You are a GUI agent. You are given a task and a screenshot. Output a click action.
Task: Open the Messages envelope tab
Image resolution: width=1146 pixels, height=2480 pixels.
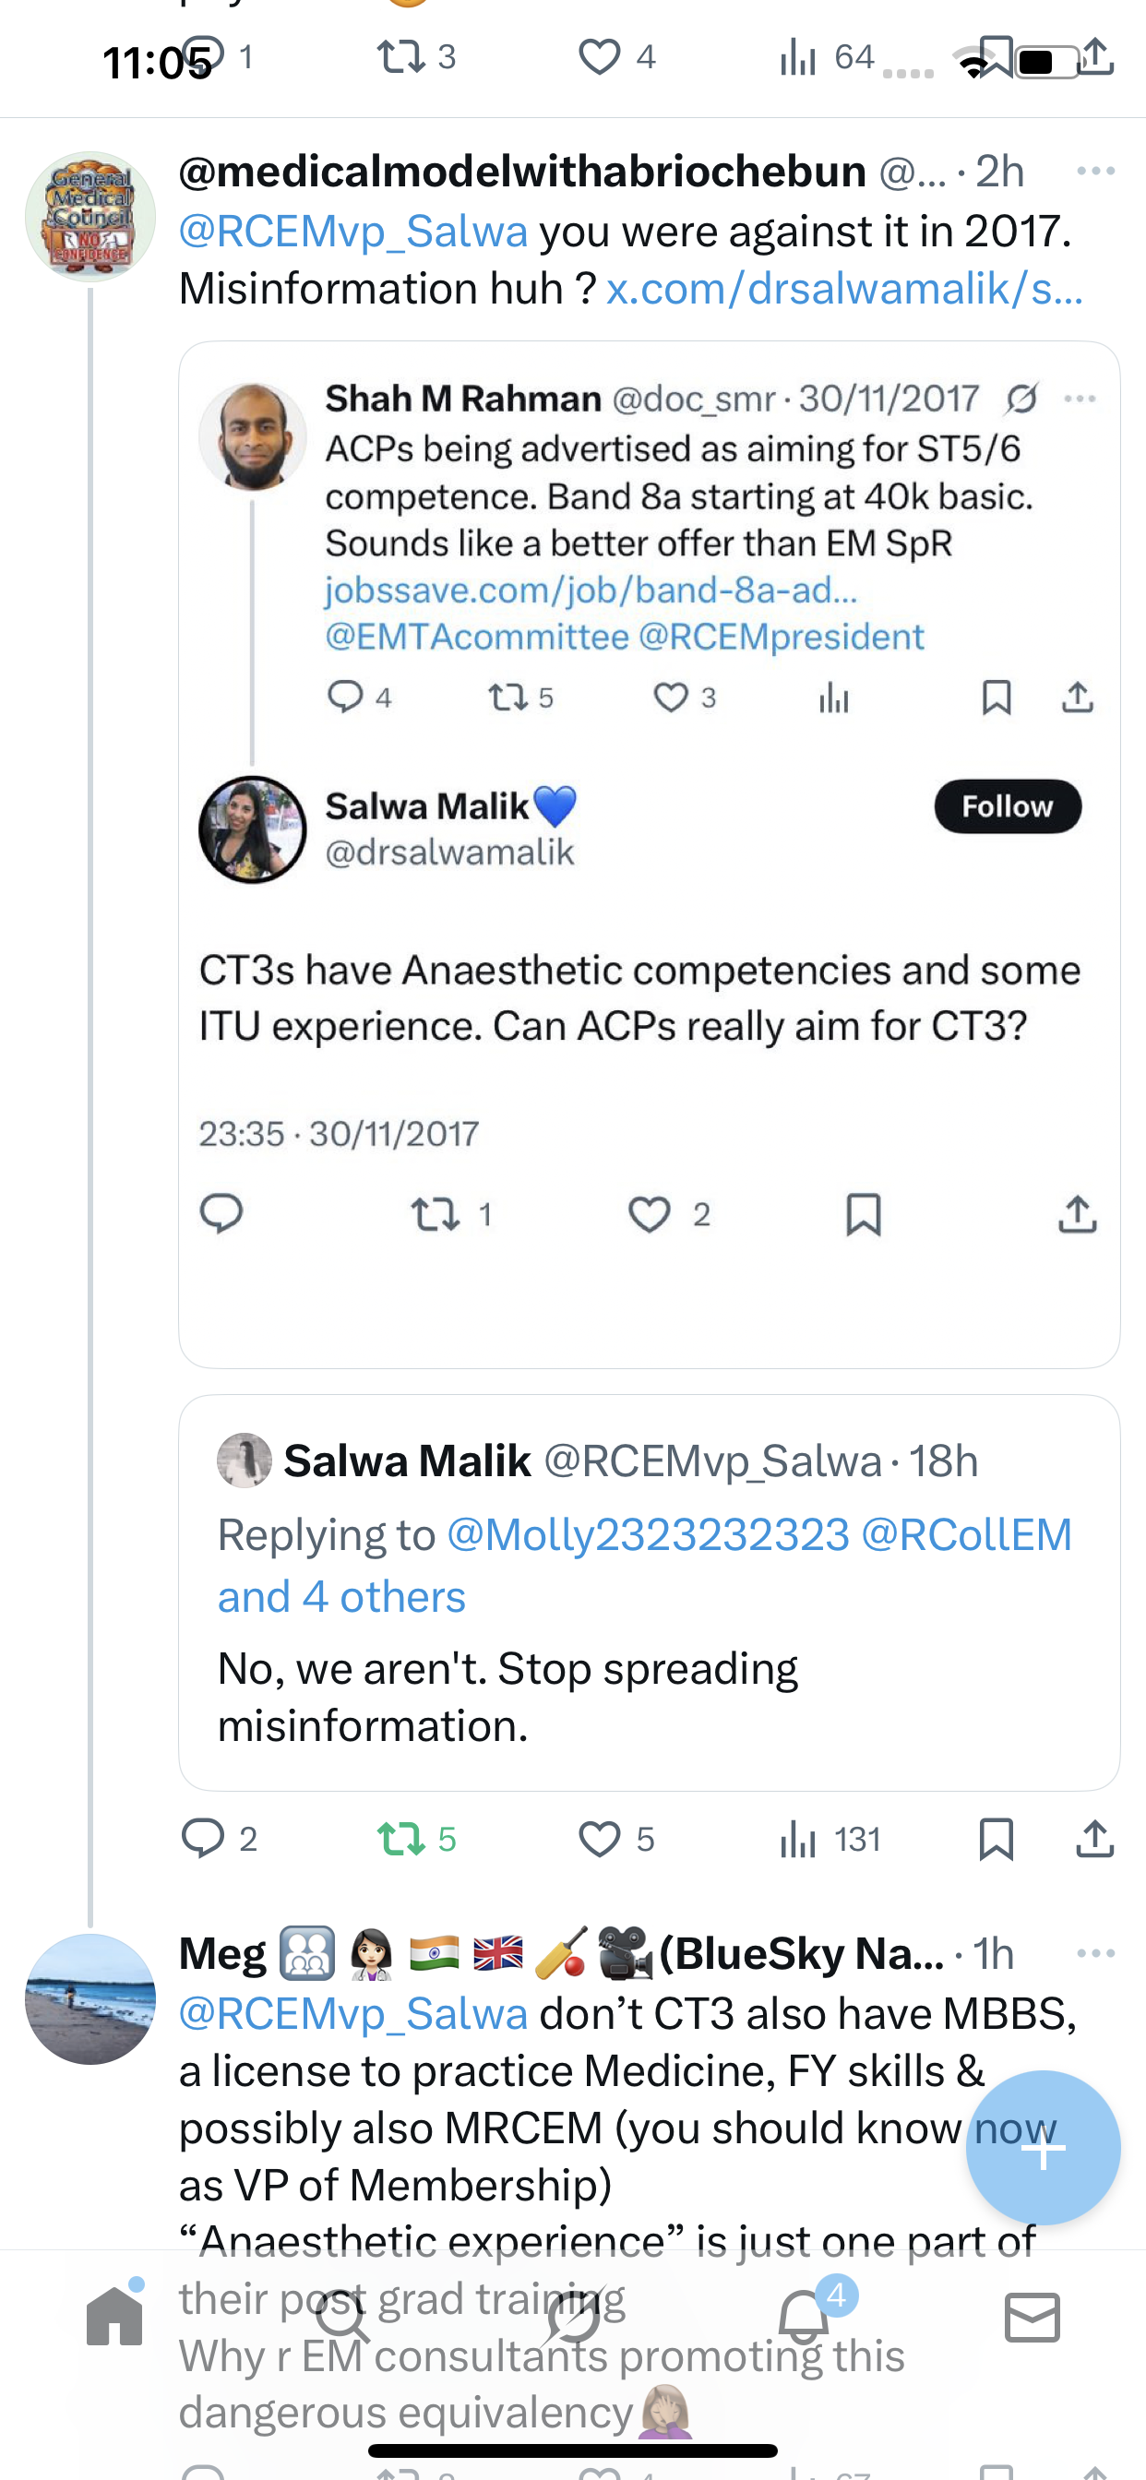[1032, 2317]
